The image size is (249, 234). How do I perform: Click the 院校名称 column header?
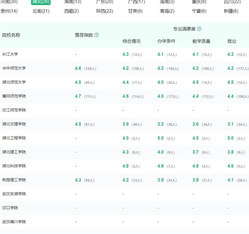[x=11, y=35]
